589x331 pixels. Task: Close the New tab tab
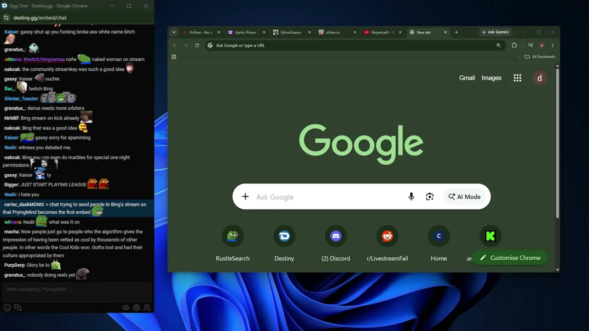point(445,32)
